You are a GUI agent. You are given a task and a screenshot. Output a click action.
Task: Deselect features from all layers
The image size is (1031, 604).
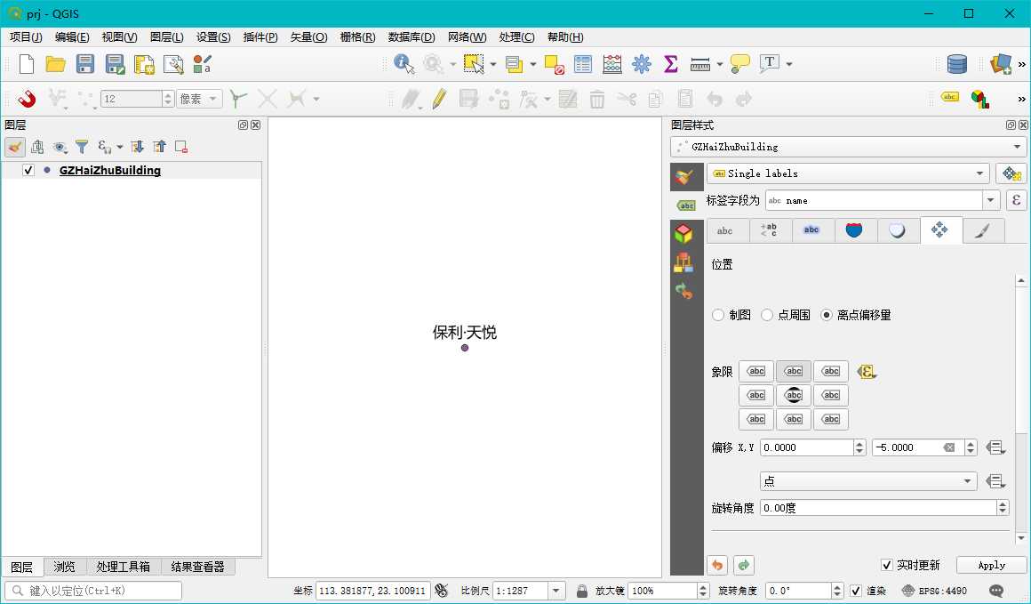pyautogui.click(x=555, y=64)
